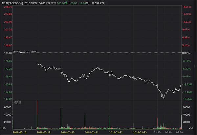Click the 183.86 baseline price label

[6, 53]
